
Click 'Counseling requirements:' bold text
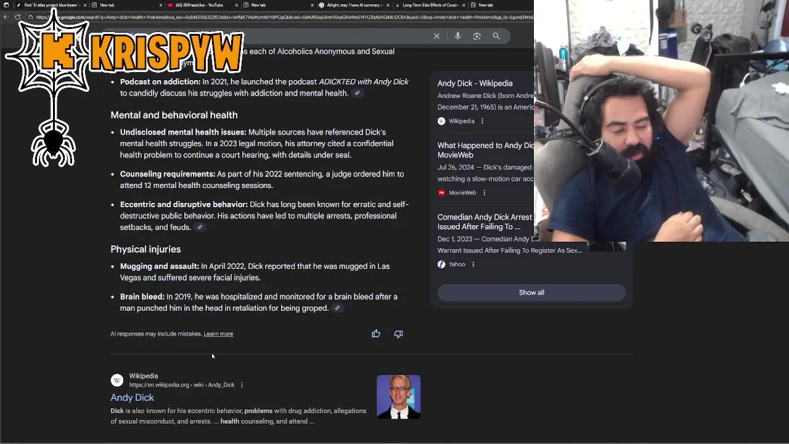(x=168, y=175)
